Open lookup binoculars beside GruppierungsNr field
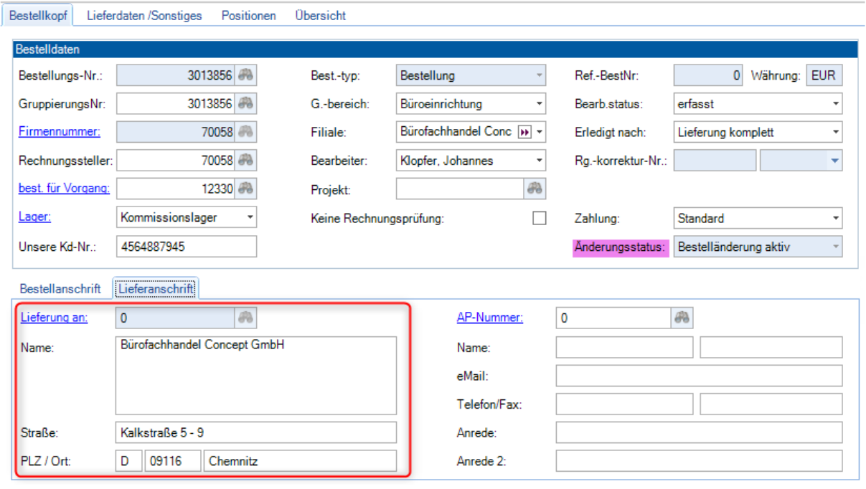 [x=246, y=104]
